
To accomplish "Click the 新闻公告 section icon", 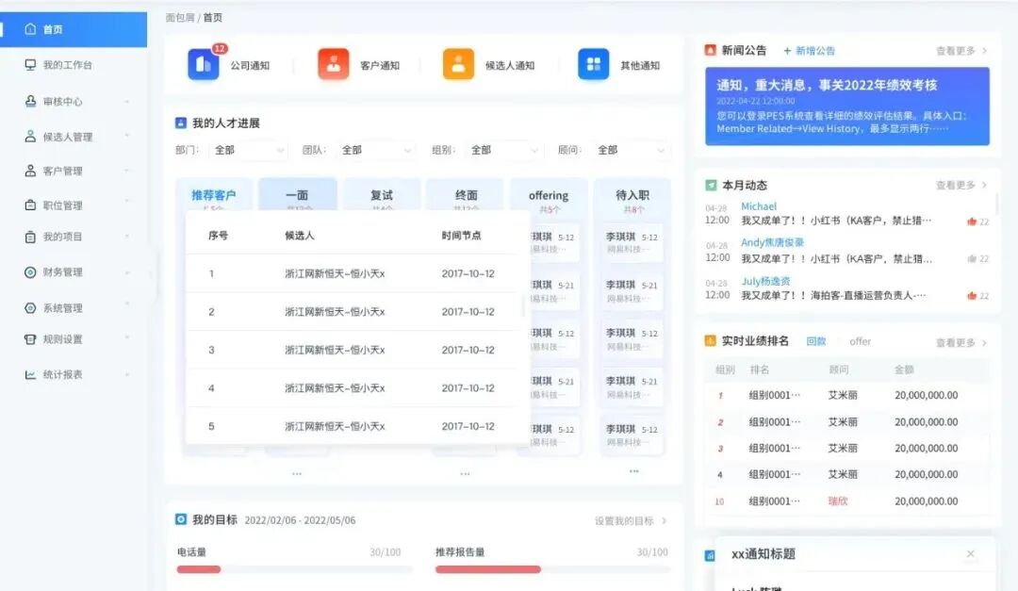I will 711,50.
